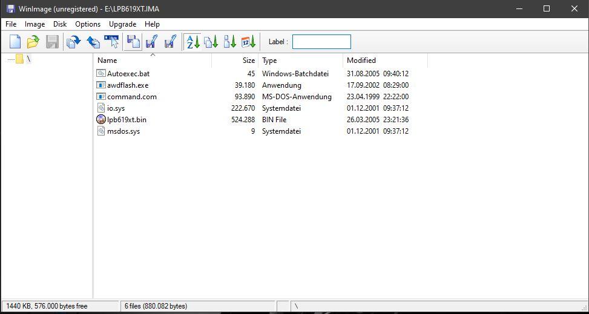
Task: Select the msdos.sys file name
Action: point(123,131)
